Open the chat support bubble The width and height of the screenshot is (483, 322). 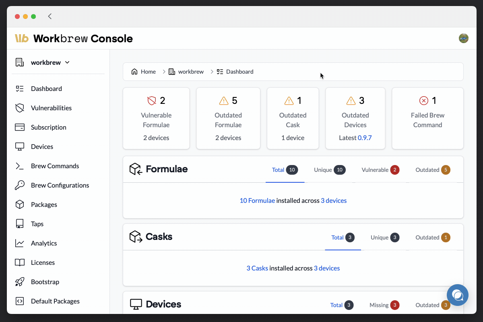pos(458,295)
